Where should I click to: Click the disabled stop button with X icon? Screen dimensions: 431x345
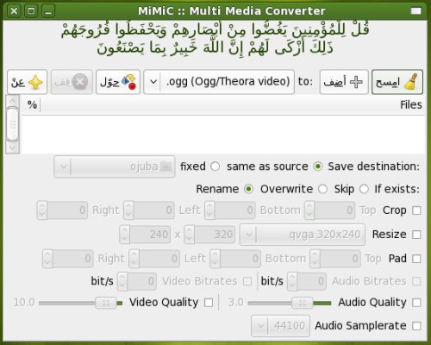pos(72,82)
